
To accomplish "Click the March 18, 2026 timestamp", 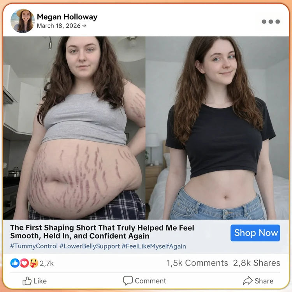I will 59,26.
